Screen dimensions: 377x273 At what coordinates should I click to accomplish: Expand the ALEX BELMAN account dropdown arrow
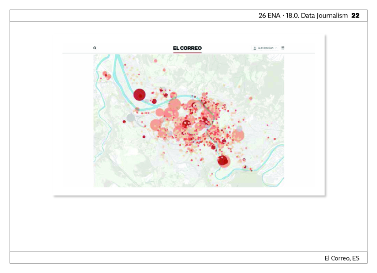pos(276,48)
